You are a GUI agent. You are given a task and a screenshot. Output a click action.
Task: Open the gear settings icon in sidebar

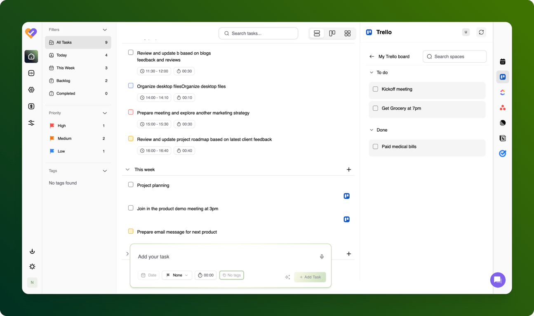tap(31, 90)
